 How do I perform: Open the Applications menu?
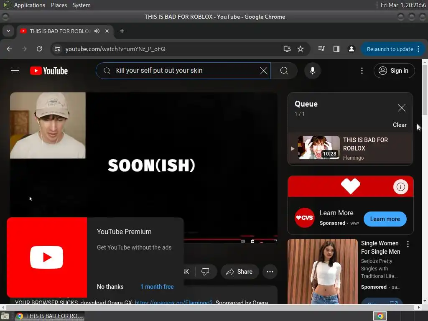pyautogui.click(x=30, y=5)
